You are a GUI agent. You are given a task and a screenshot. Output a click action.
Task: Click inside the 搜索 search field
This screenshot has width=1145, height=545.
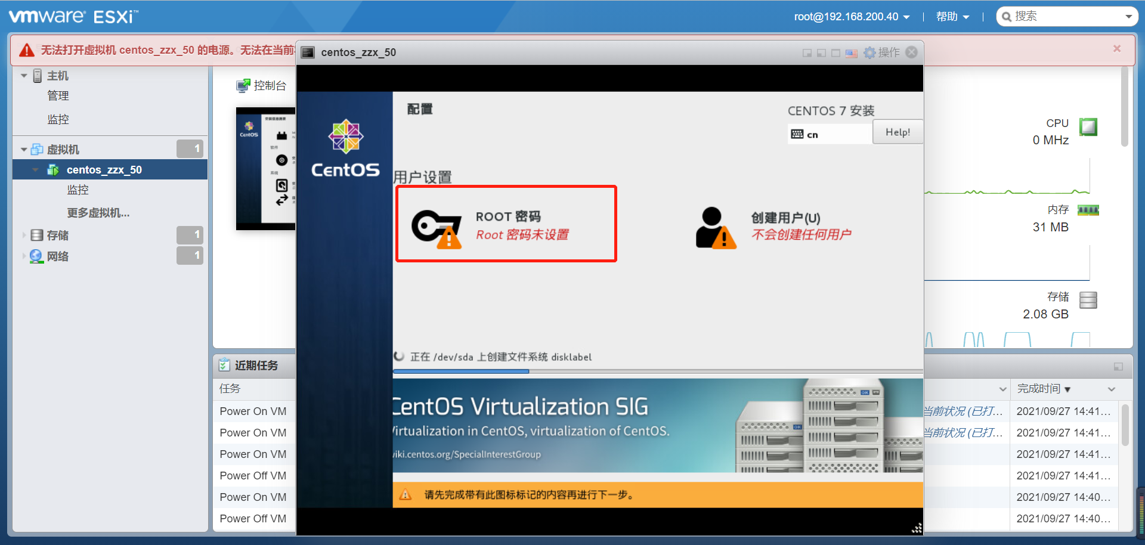tap(1067, 17)
